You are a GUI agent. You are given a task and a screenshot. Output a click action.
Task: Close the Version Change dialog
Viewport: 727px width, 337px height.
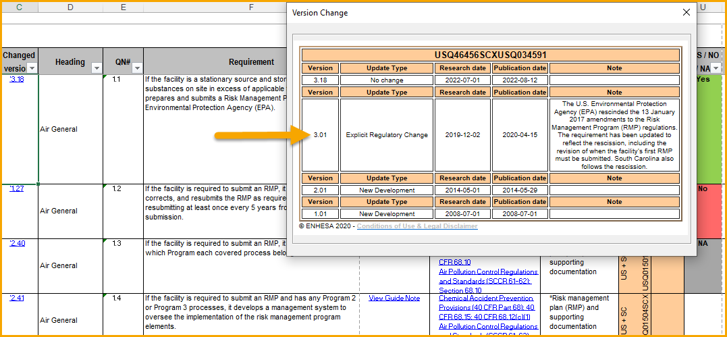[x=686, y=13]
